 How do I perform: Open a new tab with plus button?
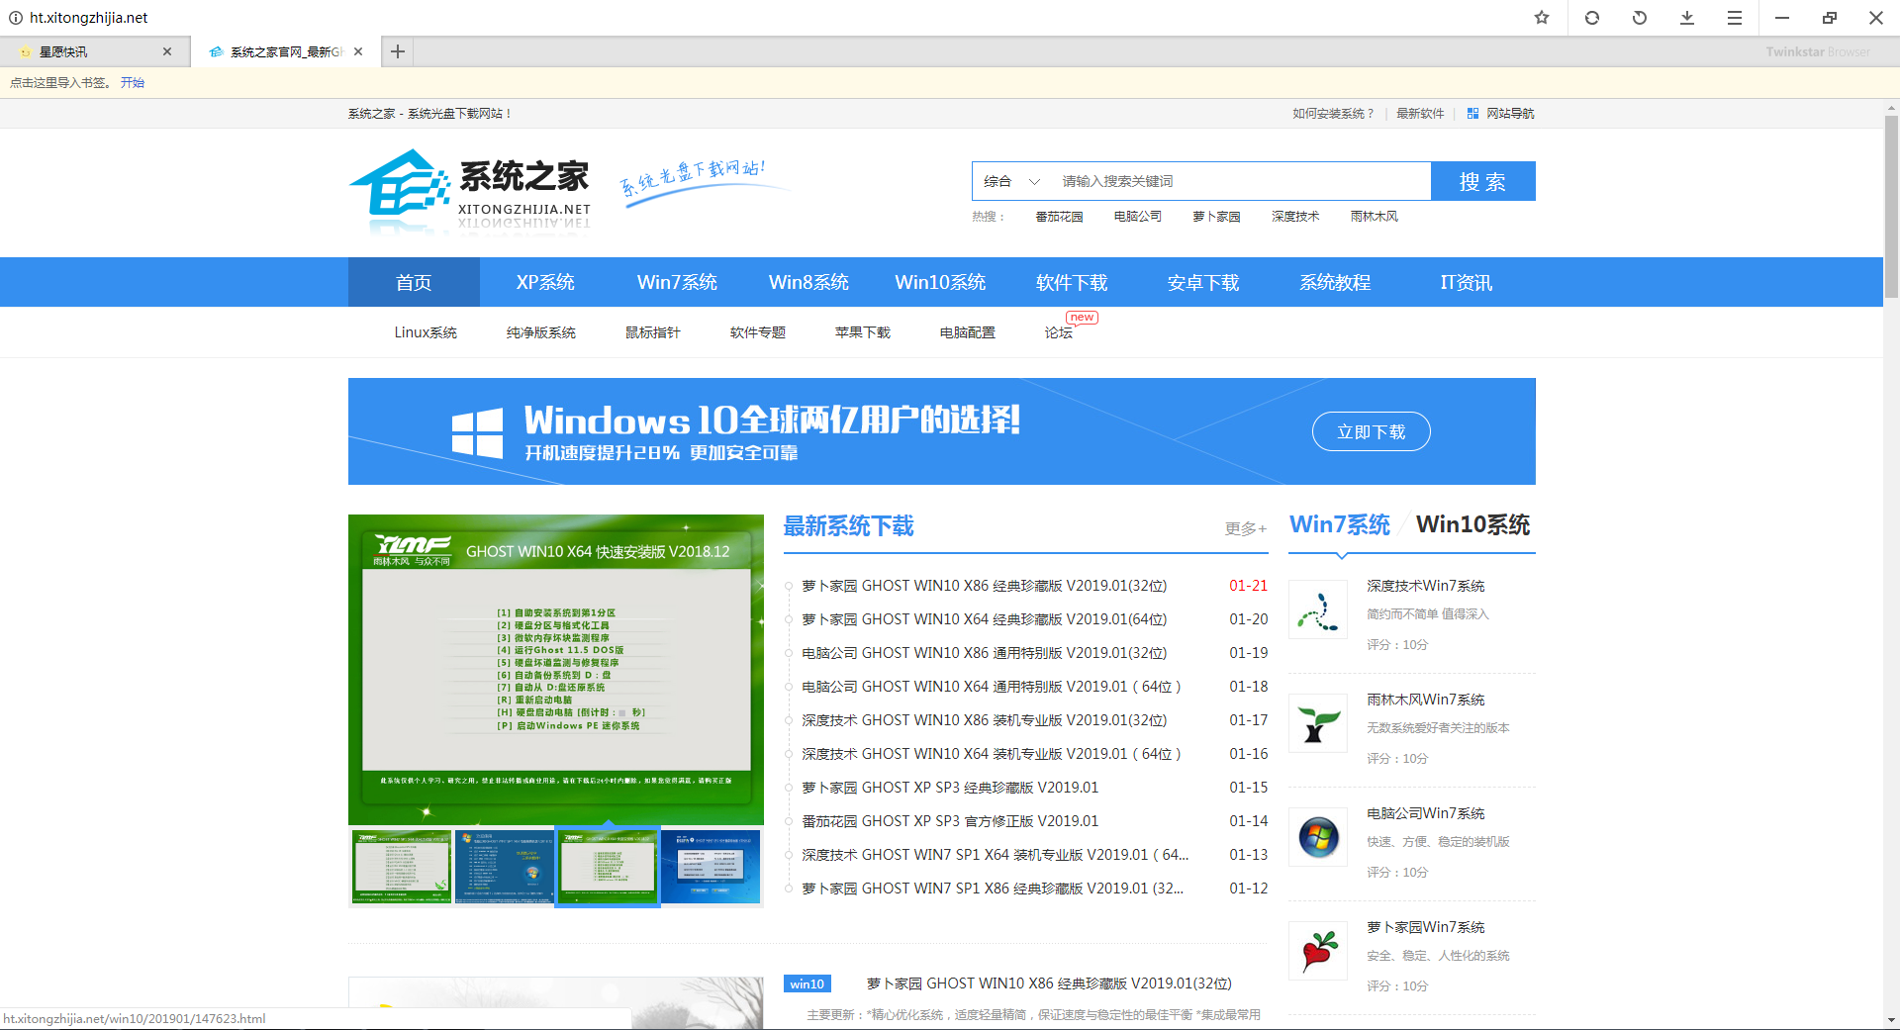[398, 51]
